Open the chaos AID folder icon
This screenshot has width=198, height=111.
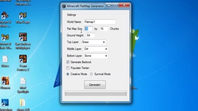[x=23, y=105]
